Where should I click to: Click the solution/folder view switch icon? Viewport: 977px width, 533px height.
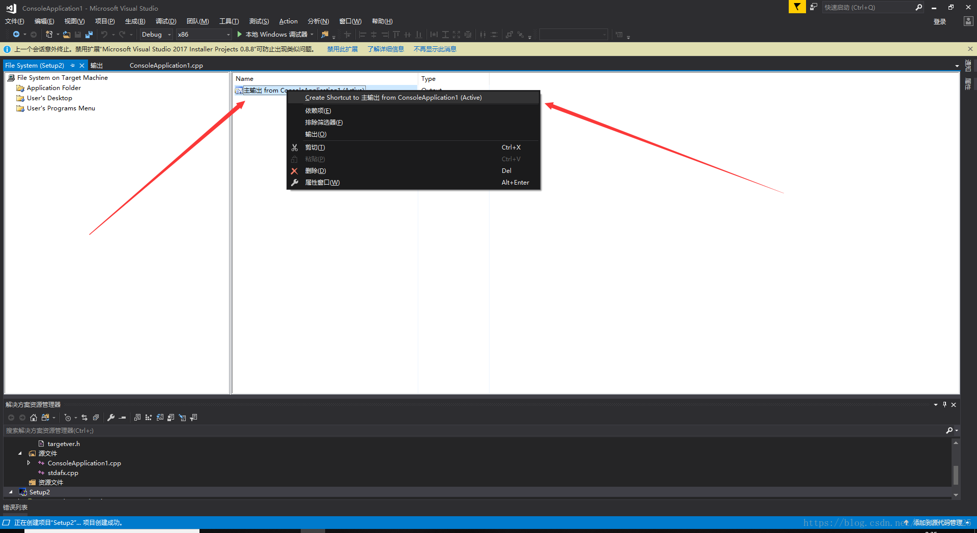click(45, 418)
